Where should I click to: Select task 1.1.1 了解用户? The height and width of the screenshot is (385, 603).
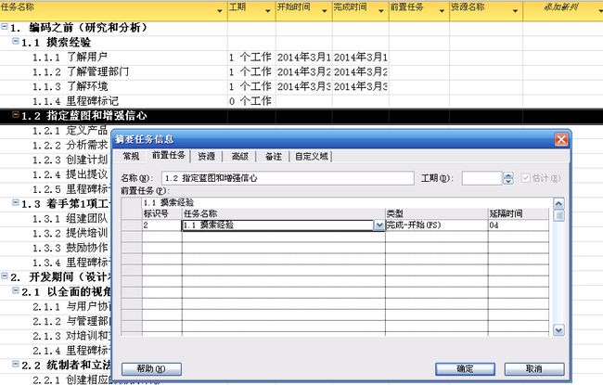[70, 58]
